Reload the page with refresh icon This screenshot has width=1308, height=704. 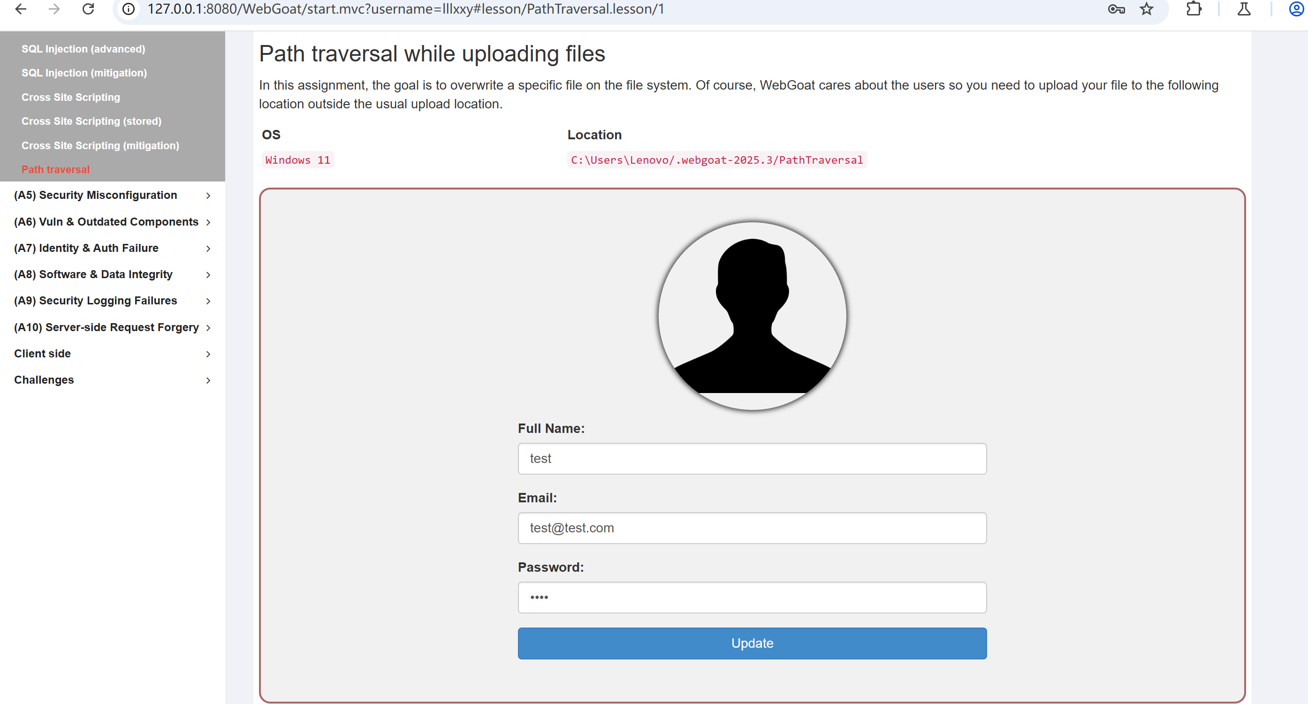(x=88, y=8)
